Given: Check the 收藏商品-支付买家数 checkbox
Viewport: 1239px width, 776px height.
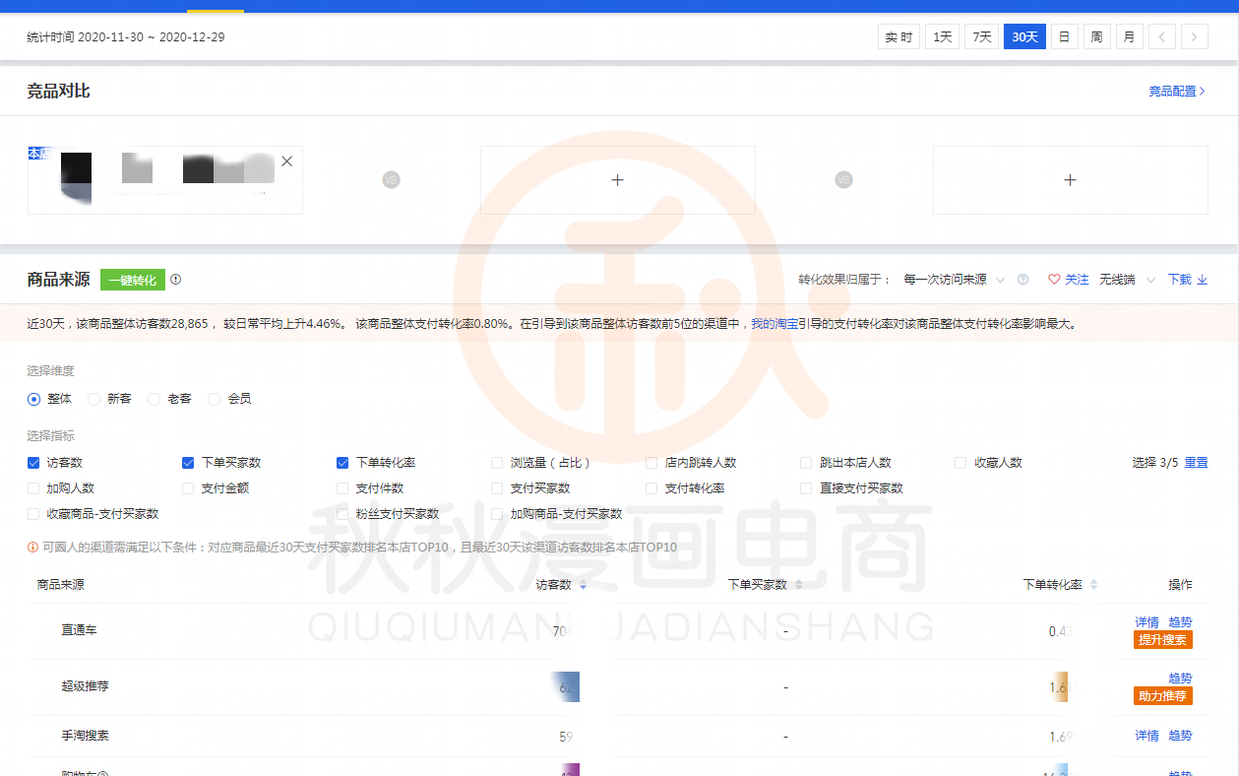Looking at the screenshot, I should pos(33,514).
